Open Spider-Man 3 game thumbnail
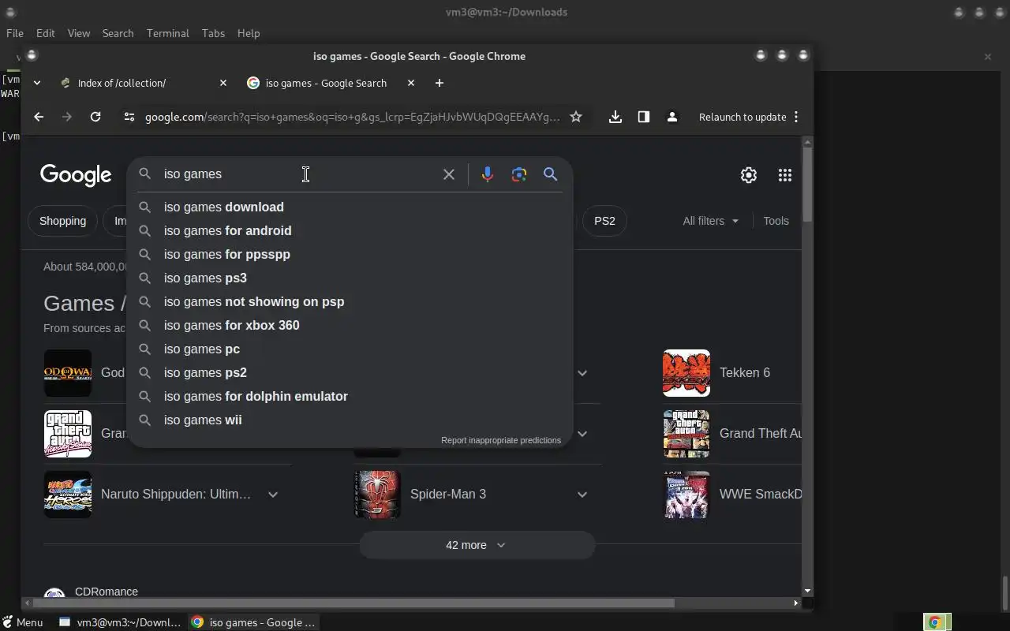The width and height of the screenshot is (1010, 631). pos(377,495)
